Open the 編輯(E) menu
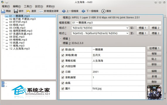Image resolution: width=167 pixels, height=105 pixels. (x=17, y=6)
